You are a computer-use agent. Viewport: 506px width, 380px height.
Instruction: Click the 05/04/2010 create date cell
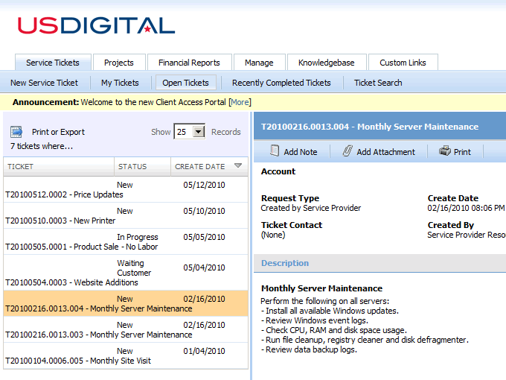(x=205, y=267)
